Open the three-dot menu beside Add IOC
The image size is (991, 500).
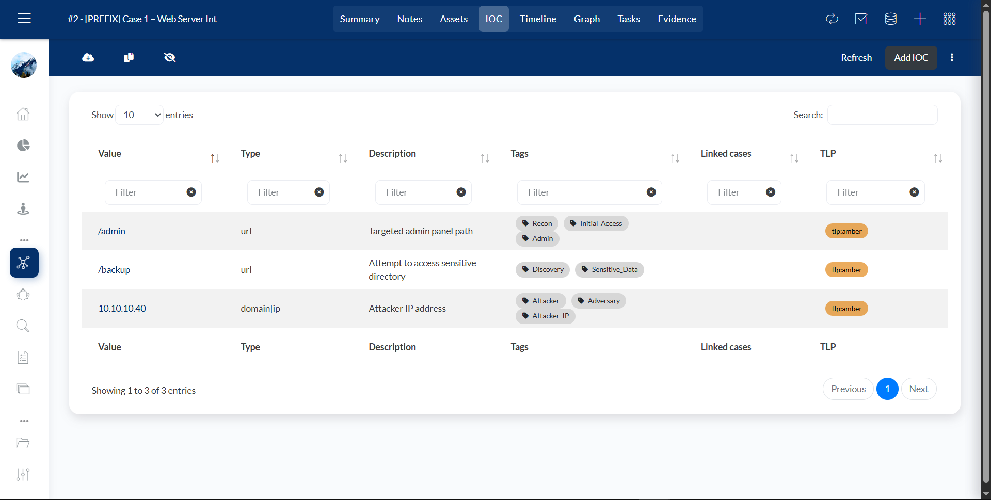952,57
